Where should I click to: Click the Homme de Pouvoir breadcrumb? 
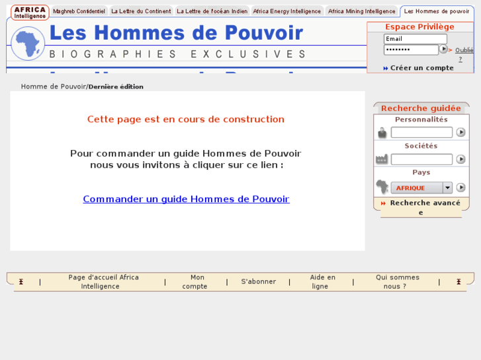tap(54, 87)
